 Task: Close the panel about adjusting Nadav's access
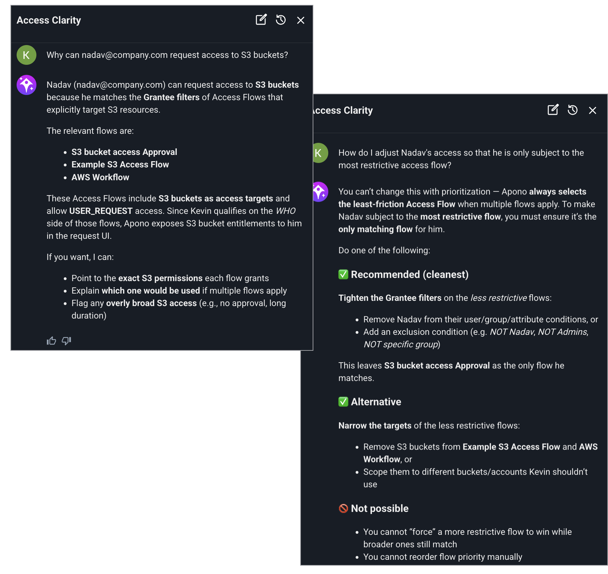click(x=592, y=111)
